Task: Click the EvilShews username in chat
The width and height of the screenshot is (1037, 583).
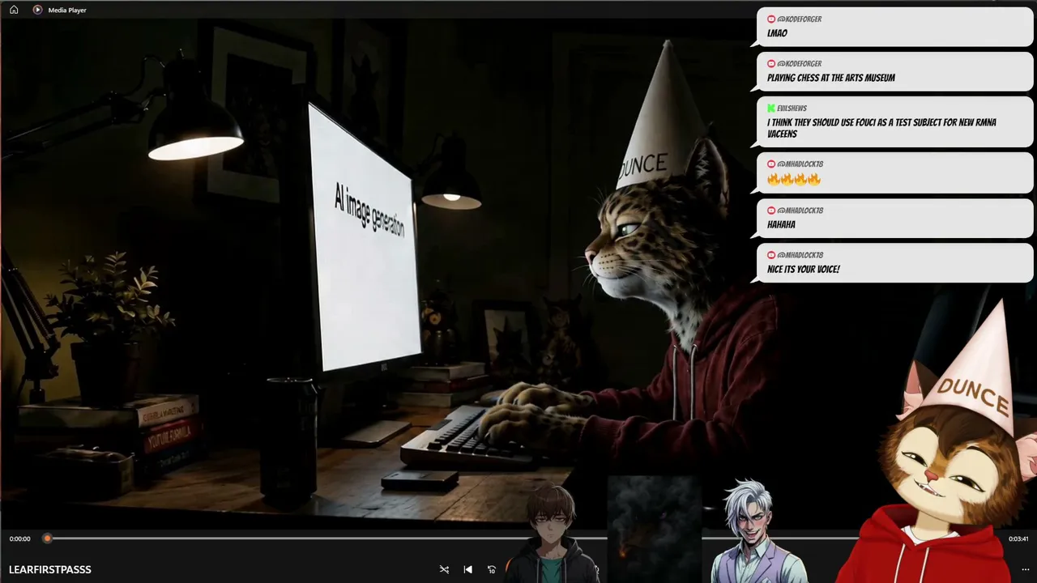Action: [792, 108]
